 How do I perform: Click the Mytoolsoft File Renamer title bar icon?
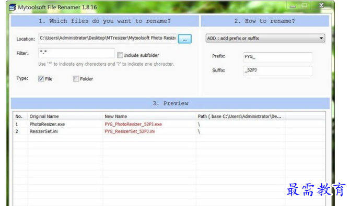coord(13,7)
